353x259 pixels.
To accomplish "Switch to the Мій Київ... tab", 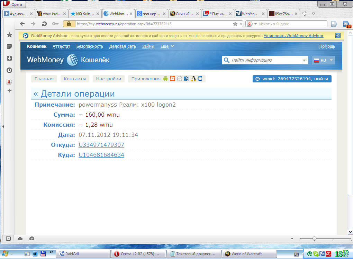I will 85,14.
